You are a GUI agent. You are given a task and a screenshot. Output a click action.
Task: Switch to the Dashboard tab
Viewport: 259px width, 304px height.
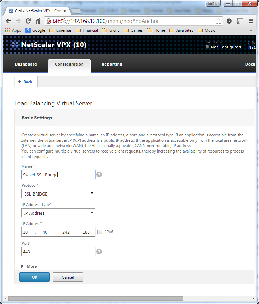coord(26,64)
